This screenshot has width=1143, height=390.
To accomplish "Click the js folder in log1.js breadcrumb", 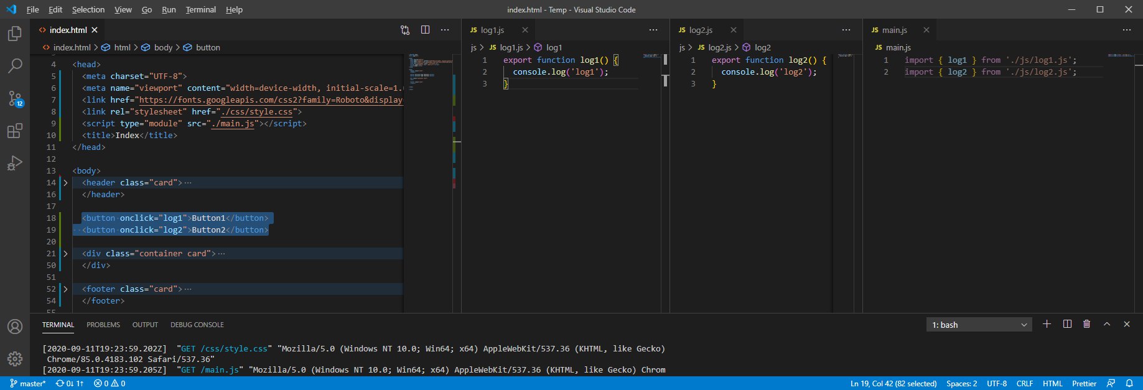I will pyautogui.click(x=474, y=47).
